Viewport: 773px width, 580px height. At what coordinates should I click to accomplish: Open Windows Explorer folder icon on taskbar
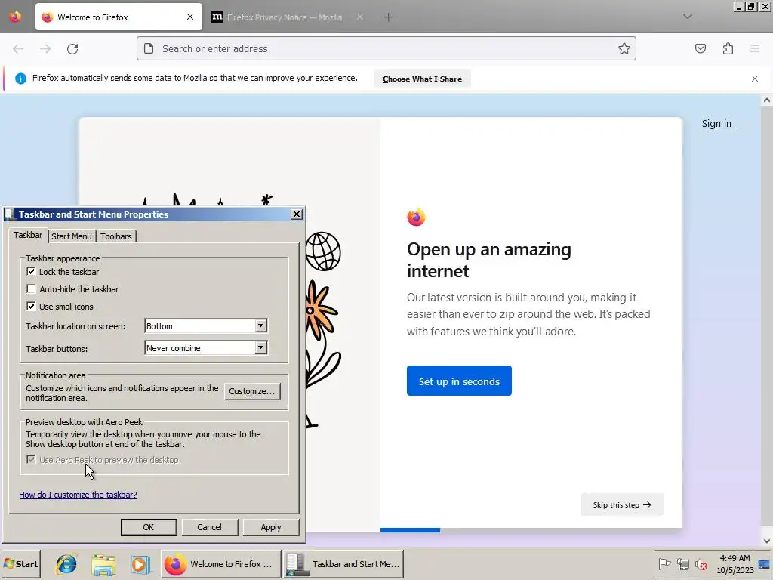click(103, 564)
